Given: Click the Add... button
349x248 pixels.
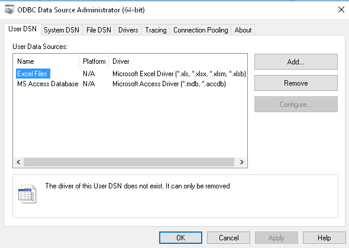Looking at the screenshot, I should [296, 62].
